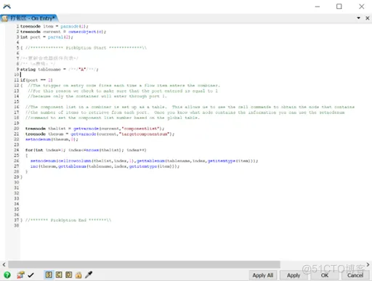Toggle the S script mode button
372x281 pixels.
[49, 274]
